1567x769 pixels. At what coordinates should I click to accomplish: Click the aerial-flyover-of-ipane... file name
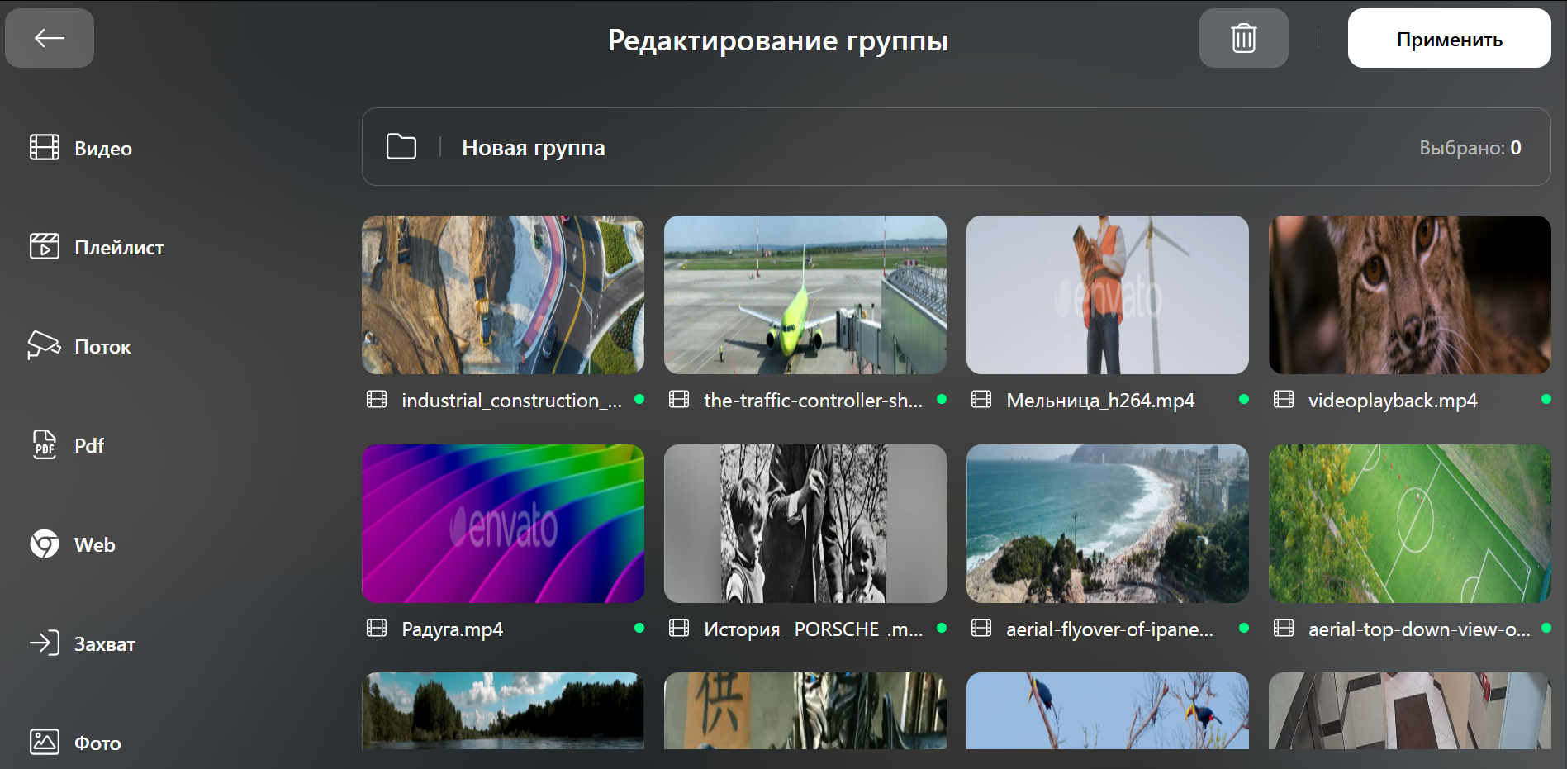pyautogui.click(x=1110, y=629)
